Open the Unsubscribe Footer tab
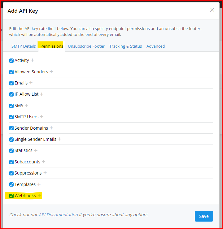The image size is (223, 229). pyautogui.click(x=86, y=46)
